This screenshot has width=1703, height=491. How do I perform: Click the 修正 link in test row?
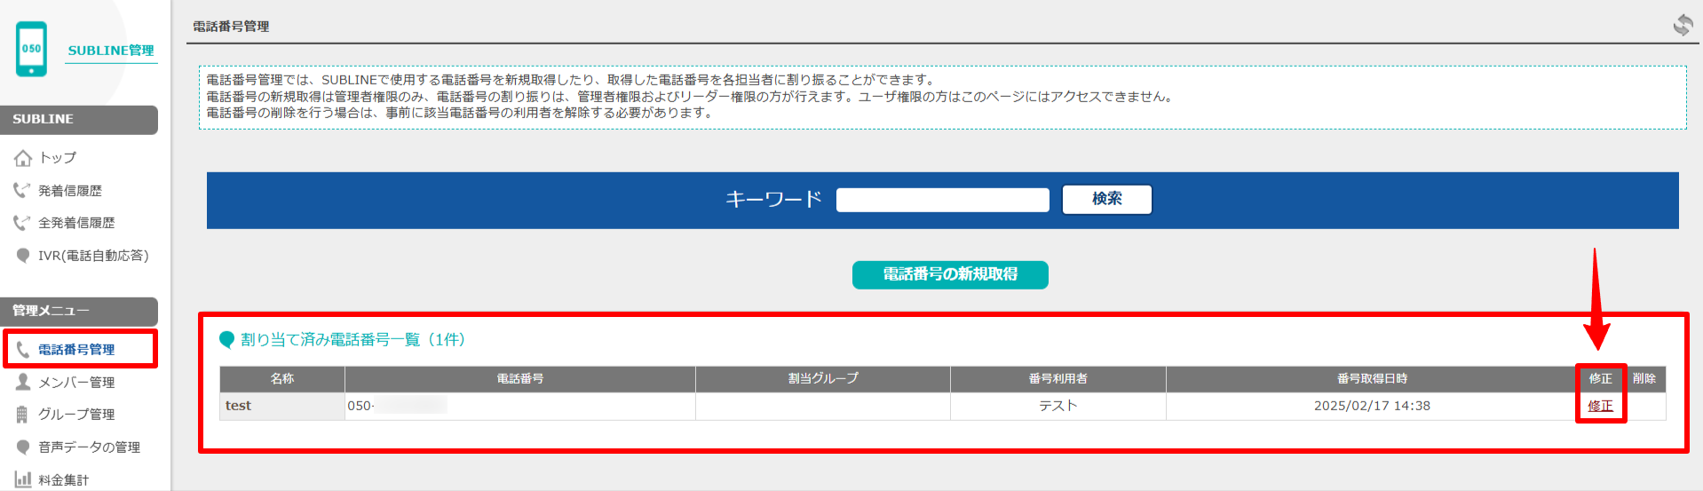click(x=1600, y=406)
